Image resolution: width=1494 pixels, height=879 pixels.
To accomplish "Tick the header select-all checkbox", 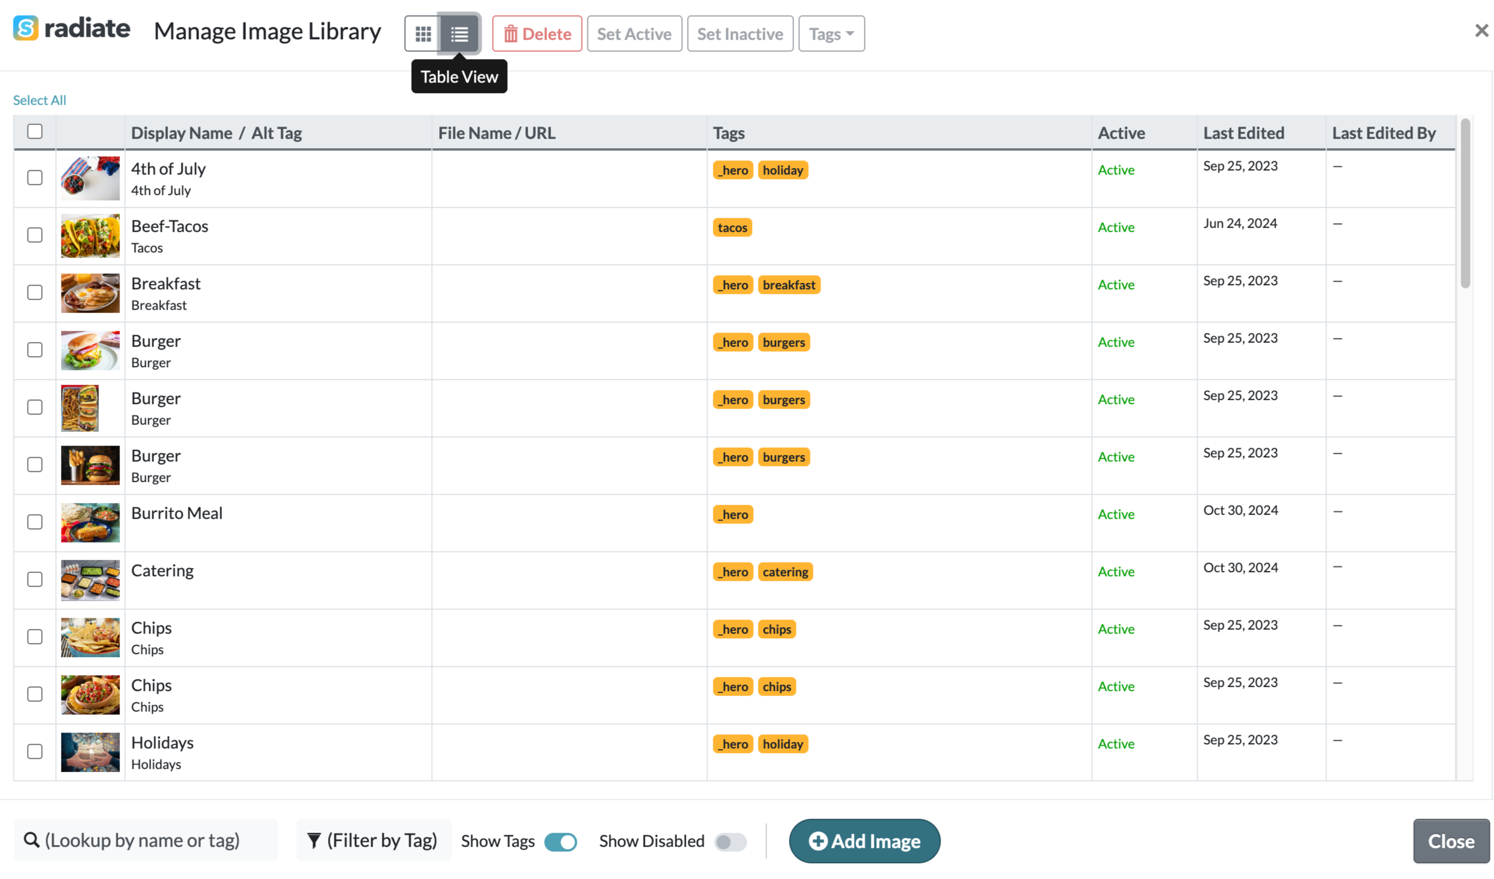I will click(x=35, y=132).
